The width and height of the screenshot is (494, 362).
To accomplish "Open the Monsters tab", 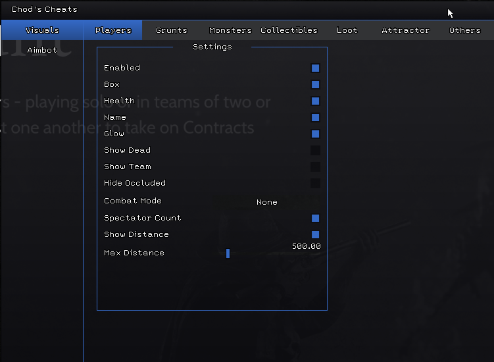I will click(x=230, y=30).
